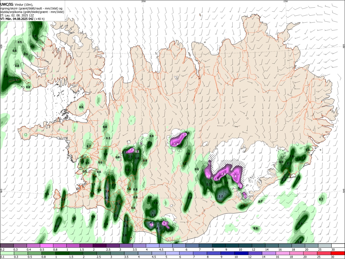Click the dark purple 2–2.5 swatch in top legend row
345x259 pixels.
pos(99,246)
